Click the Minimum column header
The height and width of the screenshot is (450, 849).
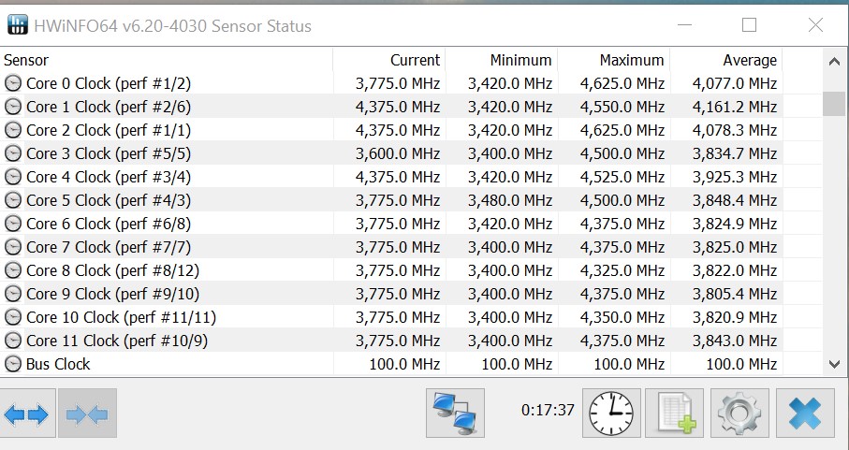click(502, 60)
